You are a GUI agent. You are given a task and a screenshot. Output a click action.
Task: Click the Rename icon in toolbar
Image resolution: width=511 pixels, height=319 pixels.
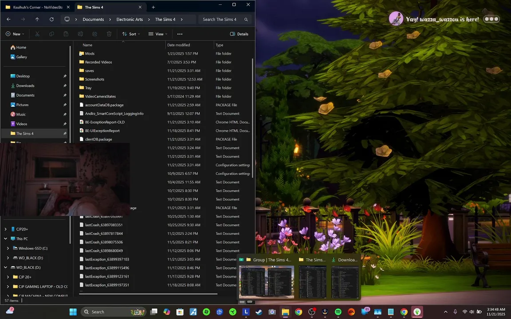[80, 34]
